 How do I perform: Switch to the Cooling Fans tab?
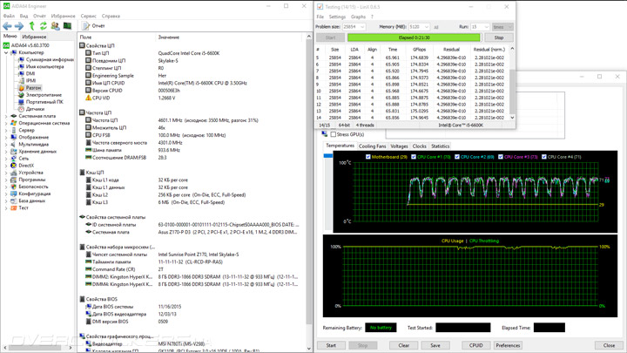[372, 146]
